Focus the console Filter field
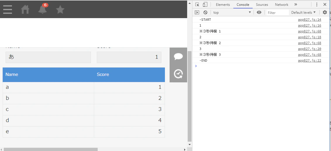 coord(277,13)
